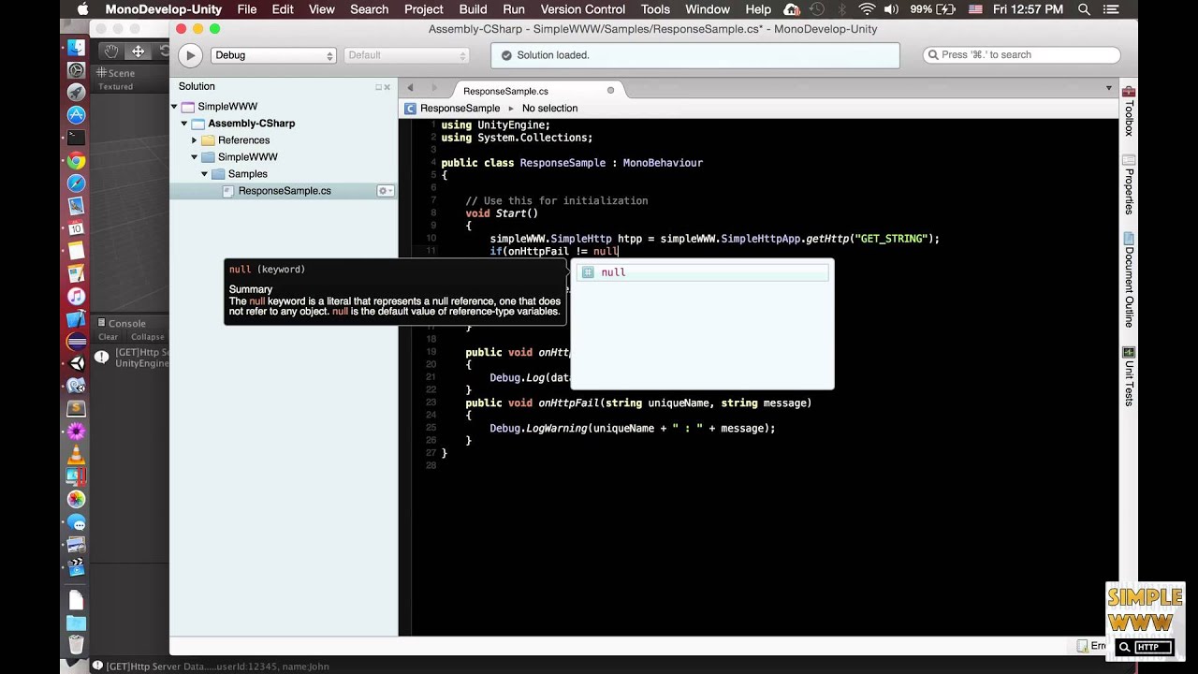Collapse SimpleWWW solution node
The width and height of the screenshot is (1198, 674).
pos(174,107)
